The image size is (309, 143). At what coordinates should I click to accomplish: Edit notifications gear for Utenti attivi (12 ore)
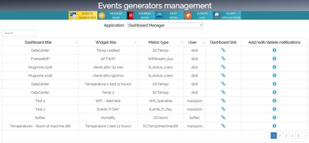[274, 67]
